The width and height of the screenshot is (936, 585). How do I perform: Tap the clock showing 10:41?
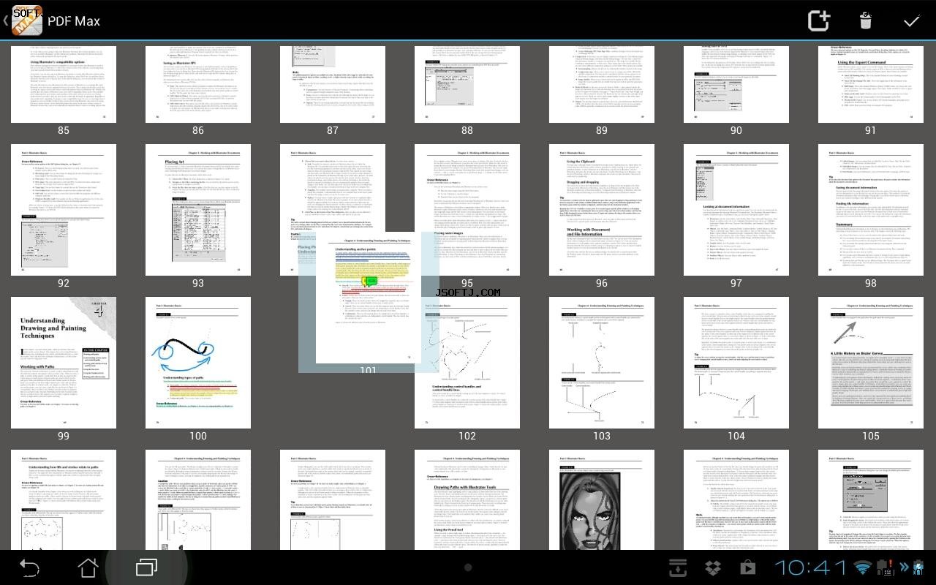pos(809,567)
